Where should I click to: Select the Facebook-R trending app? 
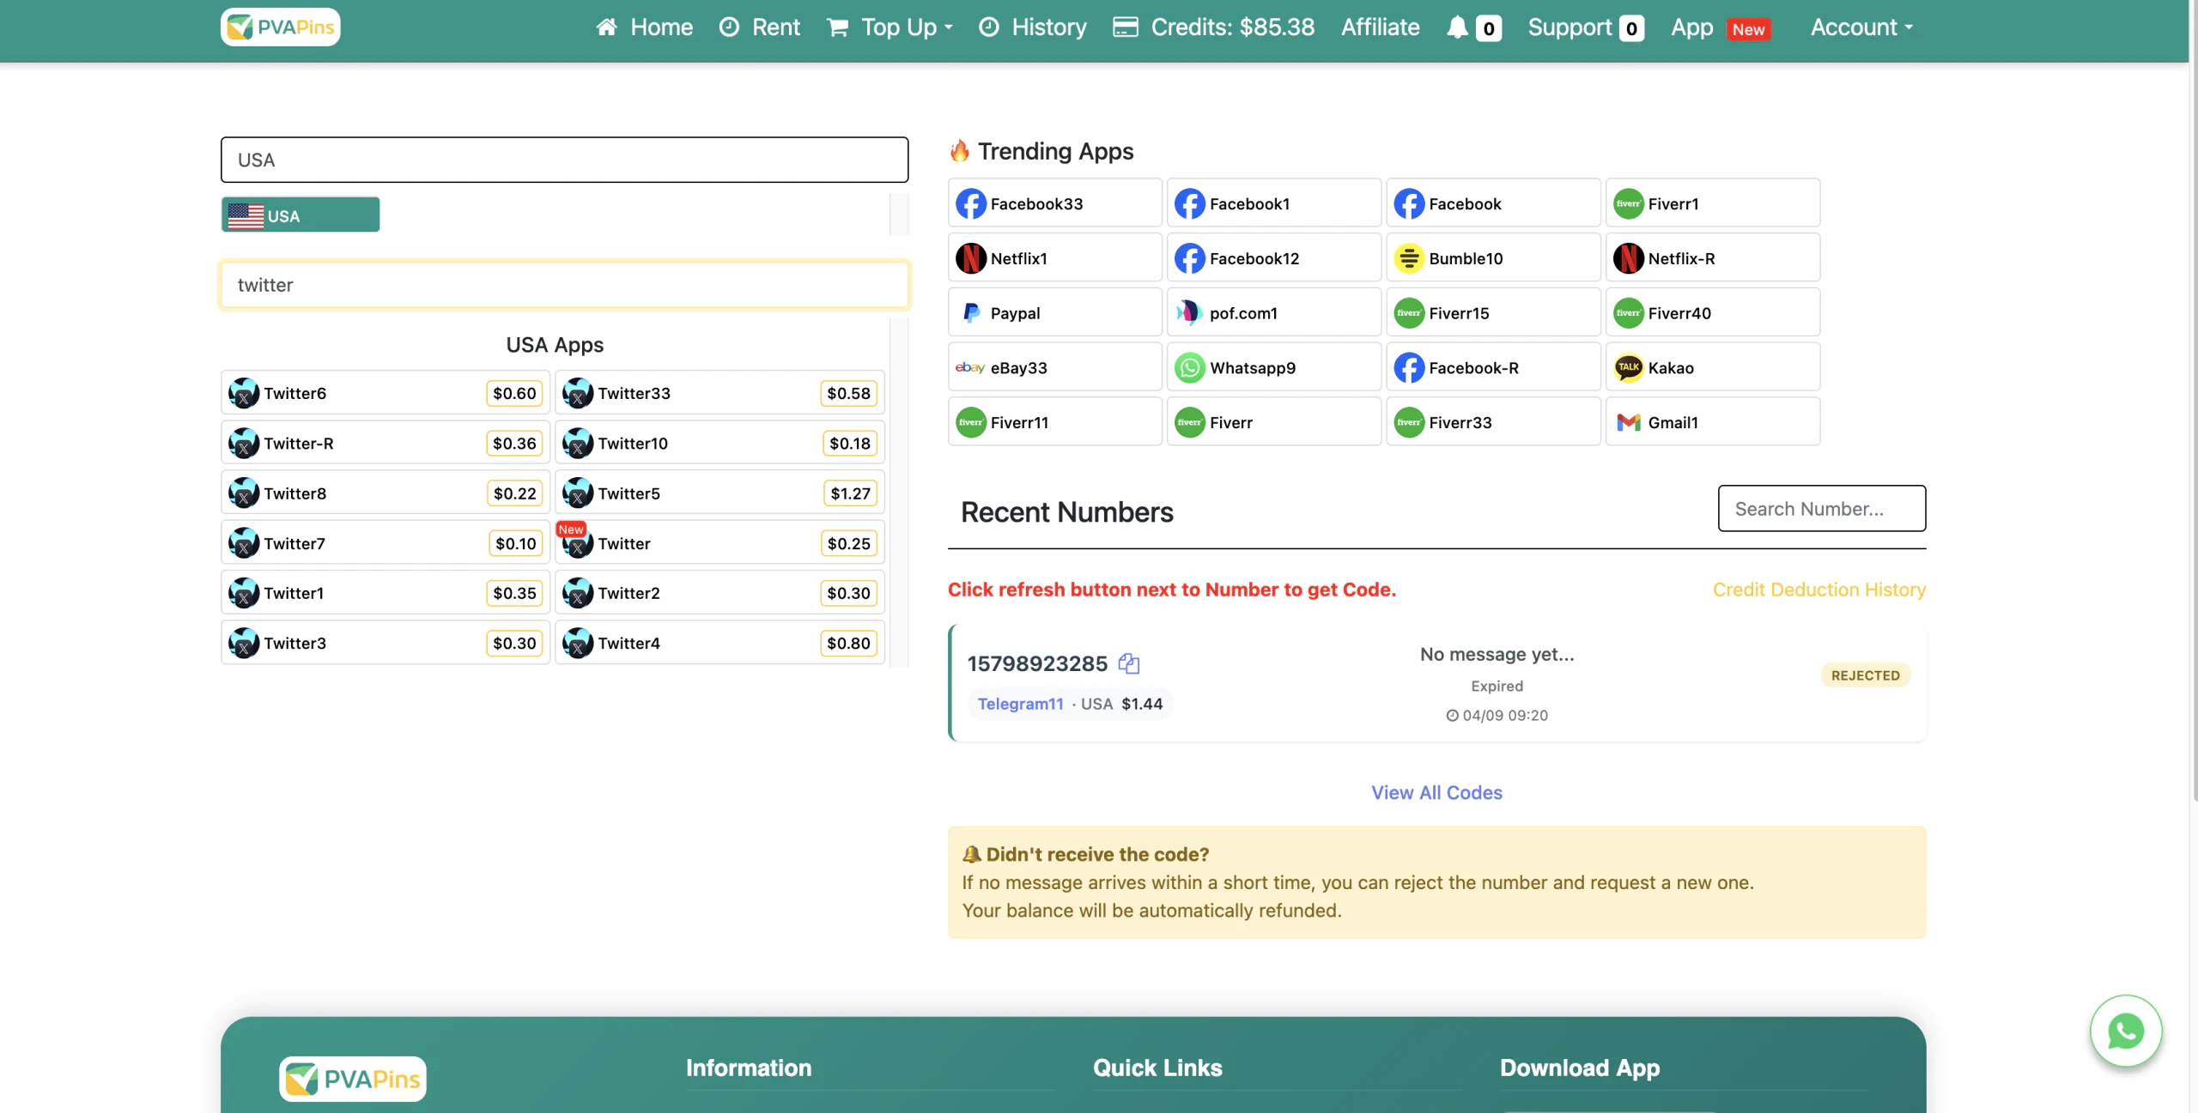[x=1493, y=367]
